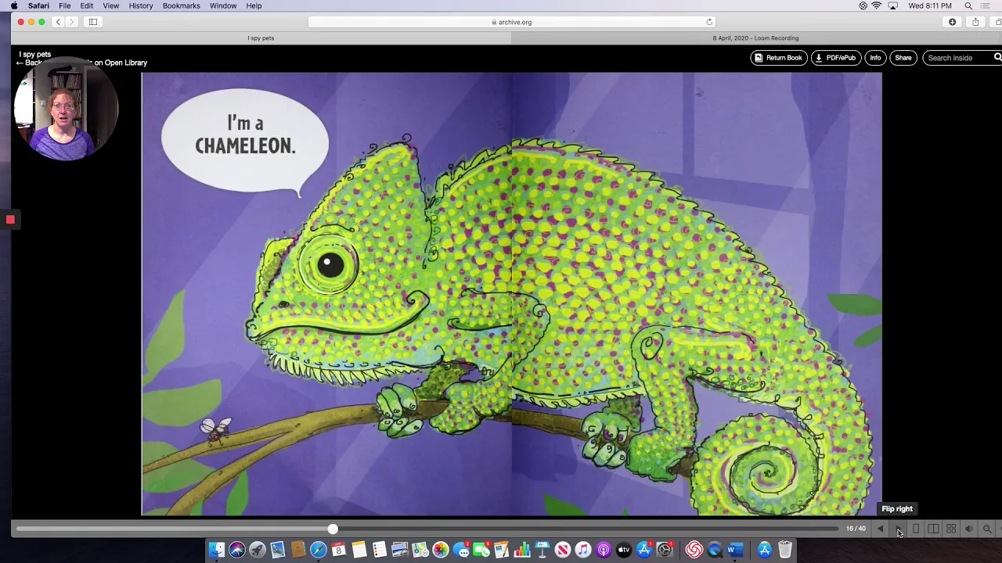
Task: Open Numbers in the Dock
Action: 522,550
